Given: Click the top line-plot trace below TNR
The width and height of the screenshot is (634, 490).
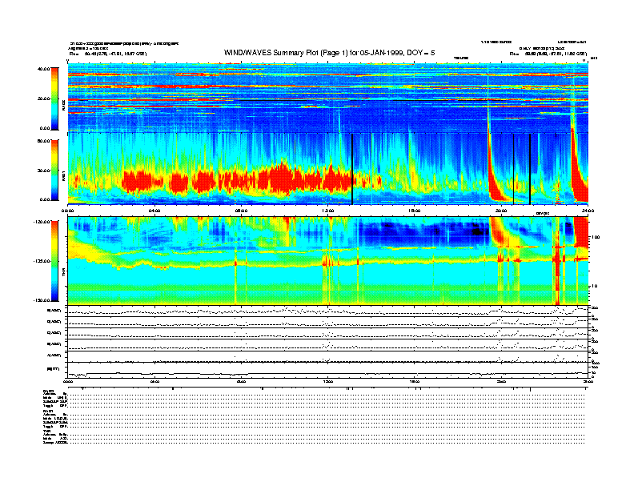Looking at the screenshot, I should point(327,311).
